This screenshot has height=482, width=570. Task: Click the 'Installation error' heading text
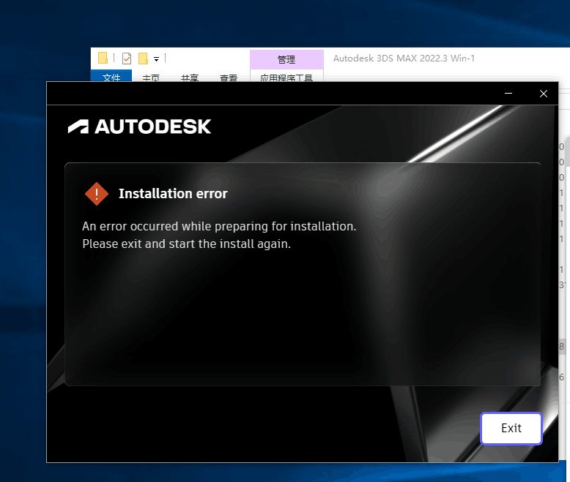coord(173,194)
